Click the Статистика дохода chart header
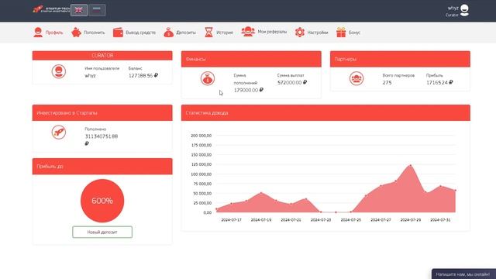Screen dimensions: 496x279 [325, 112]
